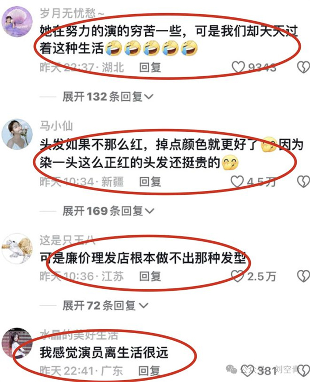Open 水晶的美好生活 avatar picture
The image size is (310, 382).
tap(17, 343)
